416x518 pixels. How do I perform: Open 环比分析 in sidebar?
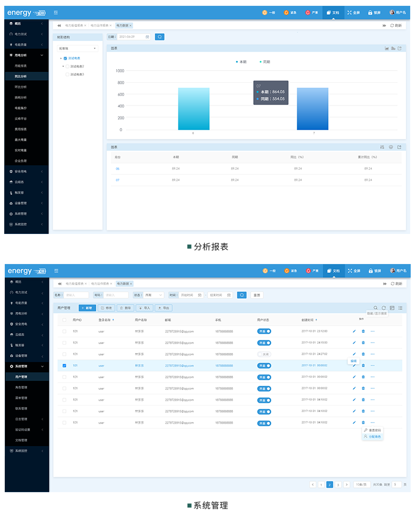(x=21, y=87)
